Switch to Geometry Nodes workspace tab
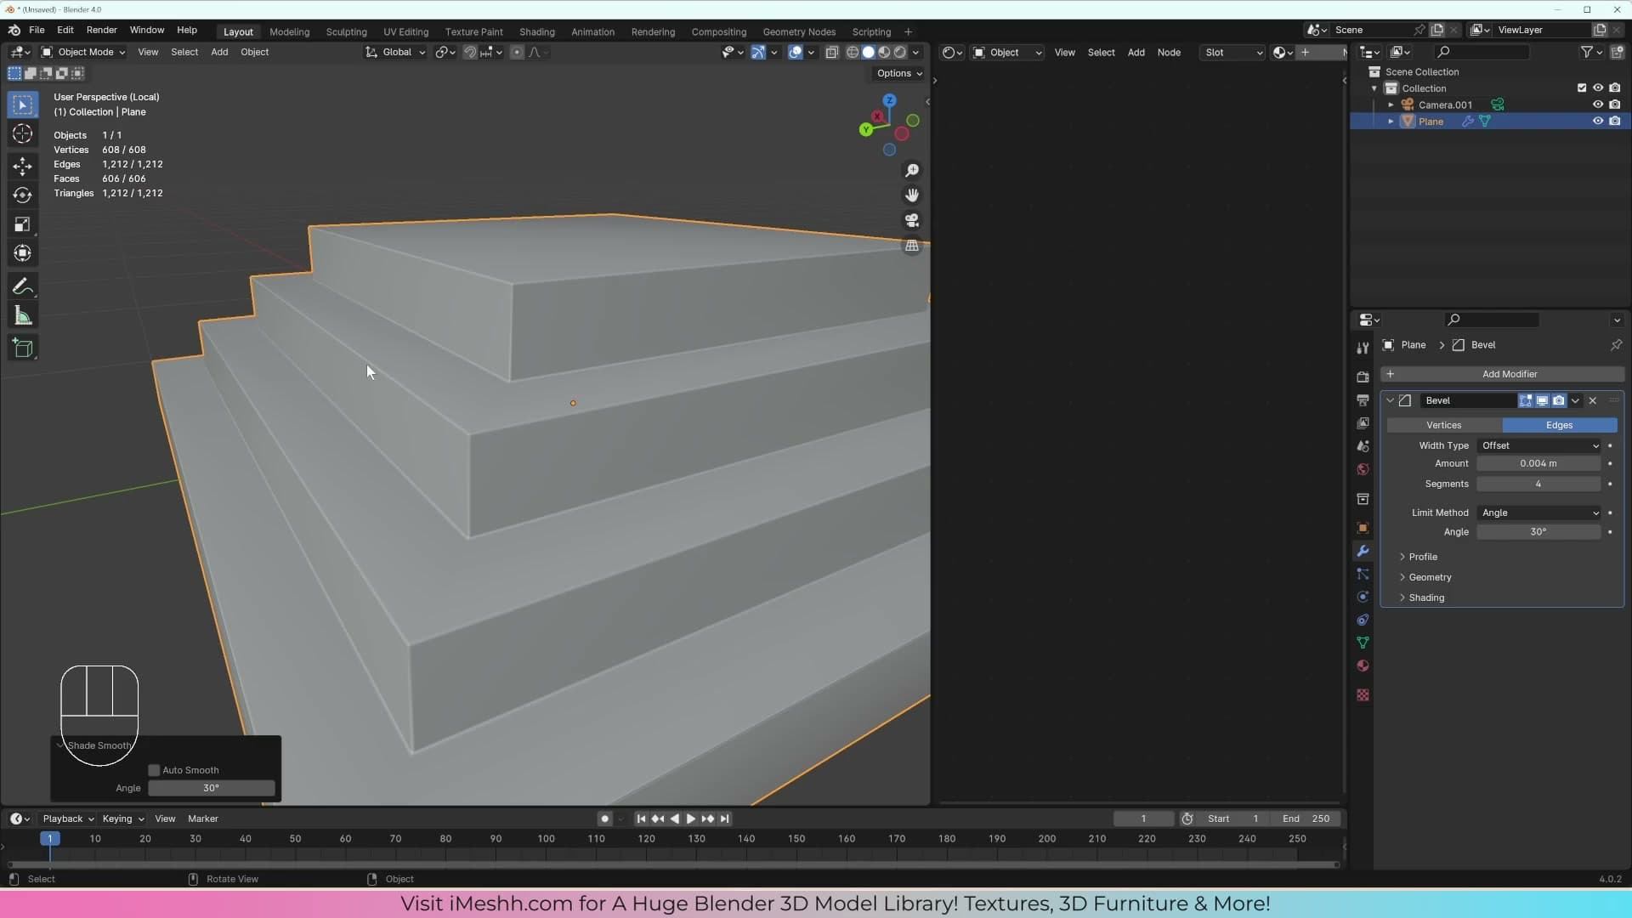 coord(799,32)
